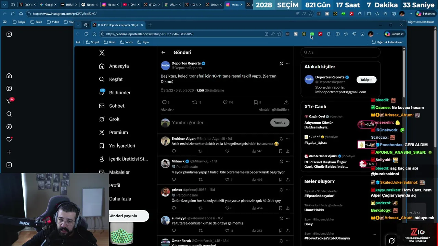Repost Mihawk's reply
Screen dimensions: 438x246
tap(201, 179)
